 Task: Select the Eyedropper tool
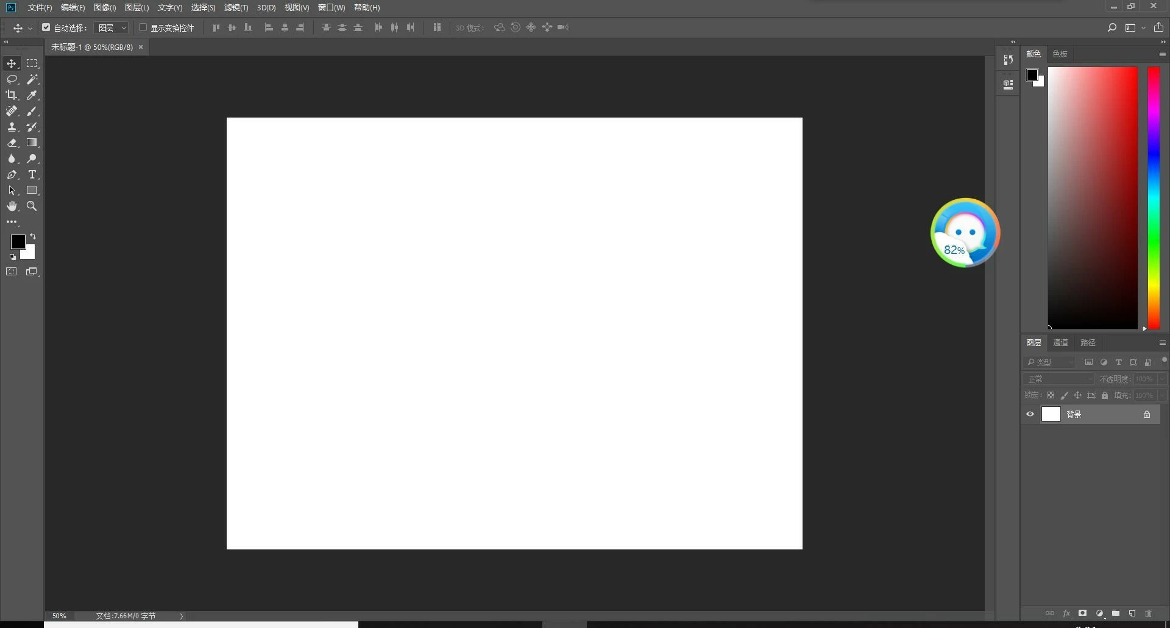click(32, 95)
